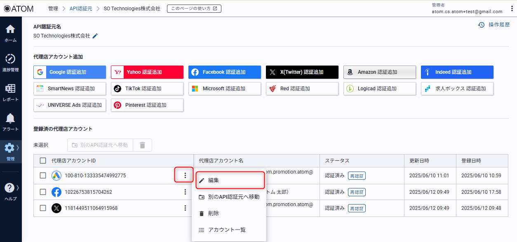517x242 pixels.
Task: Open three-dot menu for X account row
Action: [x=185, y=208]
